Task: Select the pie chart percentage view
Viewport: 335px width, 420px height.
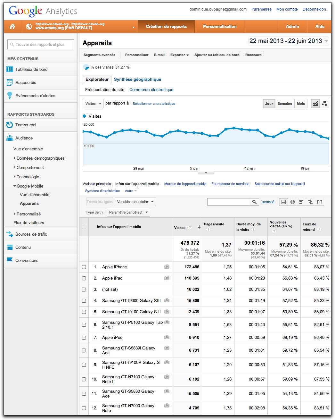Action: coord(292,202)
